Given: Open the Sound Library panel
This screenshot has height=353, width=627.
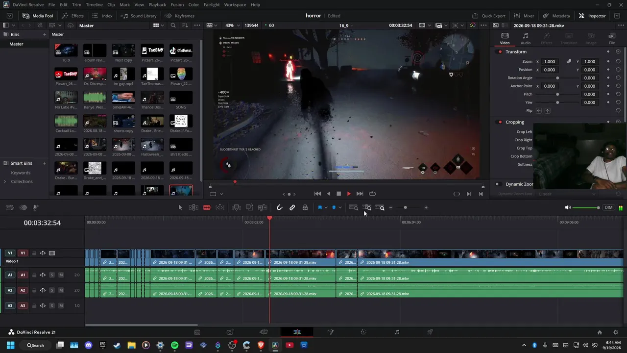Looking at the screenshot, I should [139, 16].
